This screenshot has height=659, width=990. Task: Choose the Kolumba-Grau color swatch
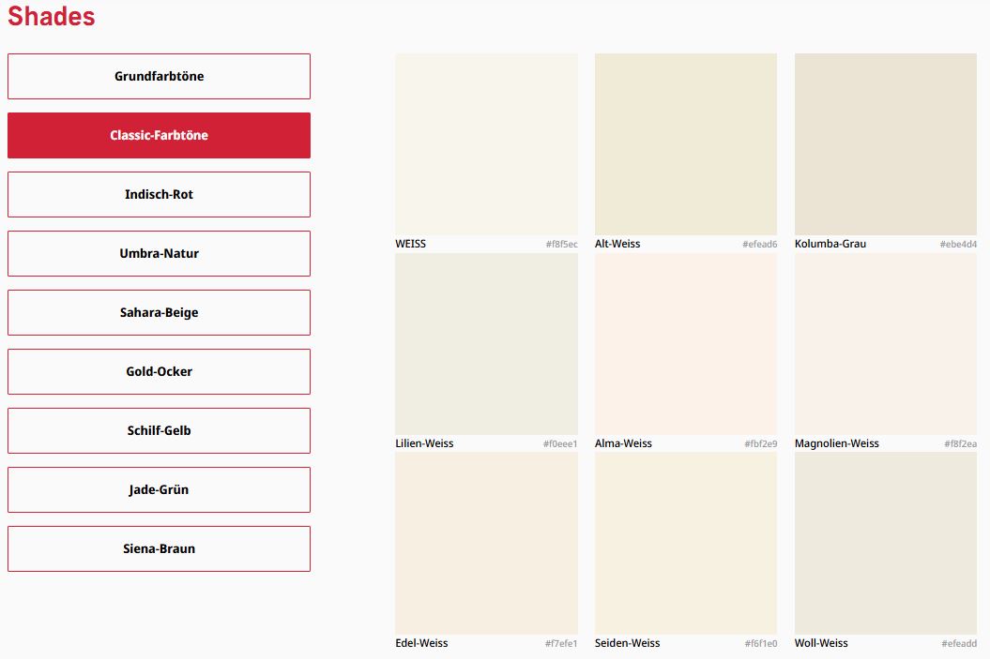click(885, 143)
